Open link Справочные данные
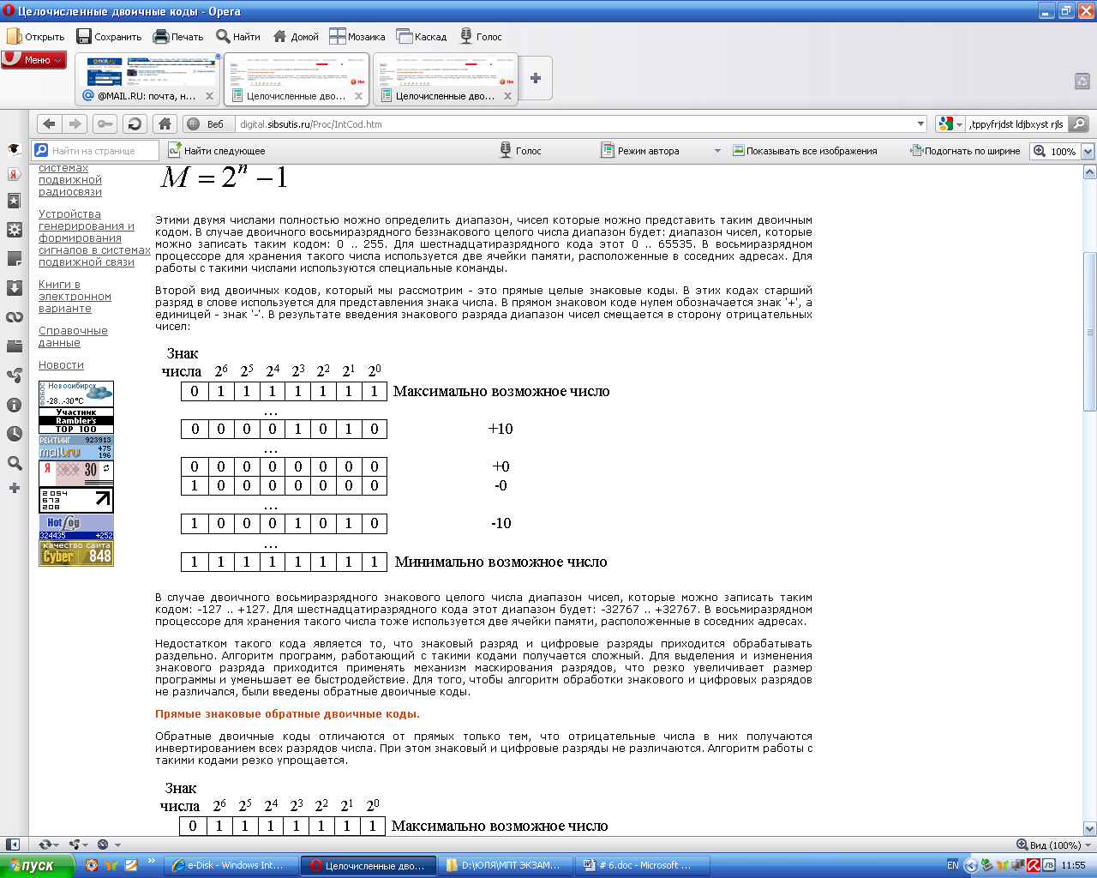The width and height of the screenshot is (1097, 878). click(73, 337)
